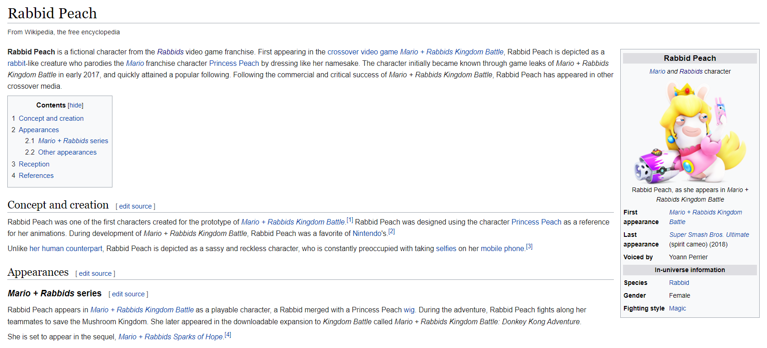Edit source of Appearances section
767x348 pixels.
pyautogui.click(x=95, y=273)
